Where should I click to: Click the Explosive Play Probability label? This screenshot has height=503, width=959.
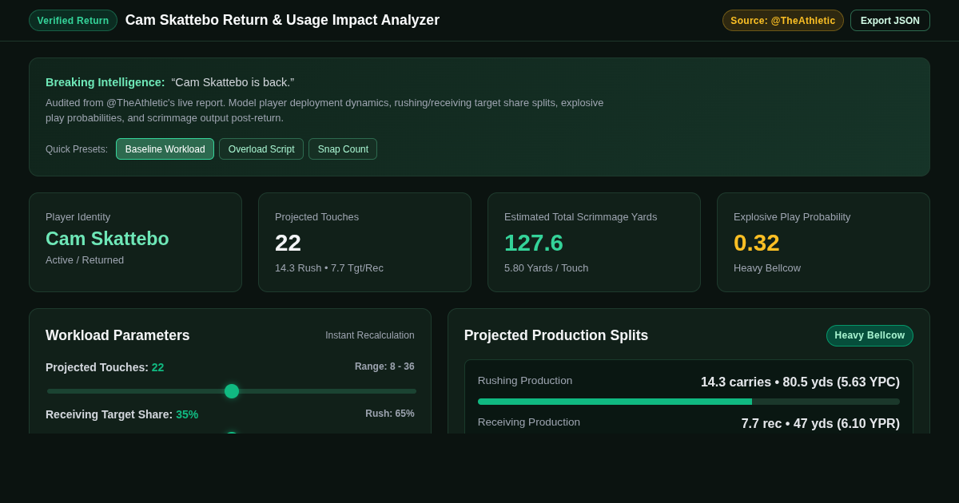(x=792, y=217)
